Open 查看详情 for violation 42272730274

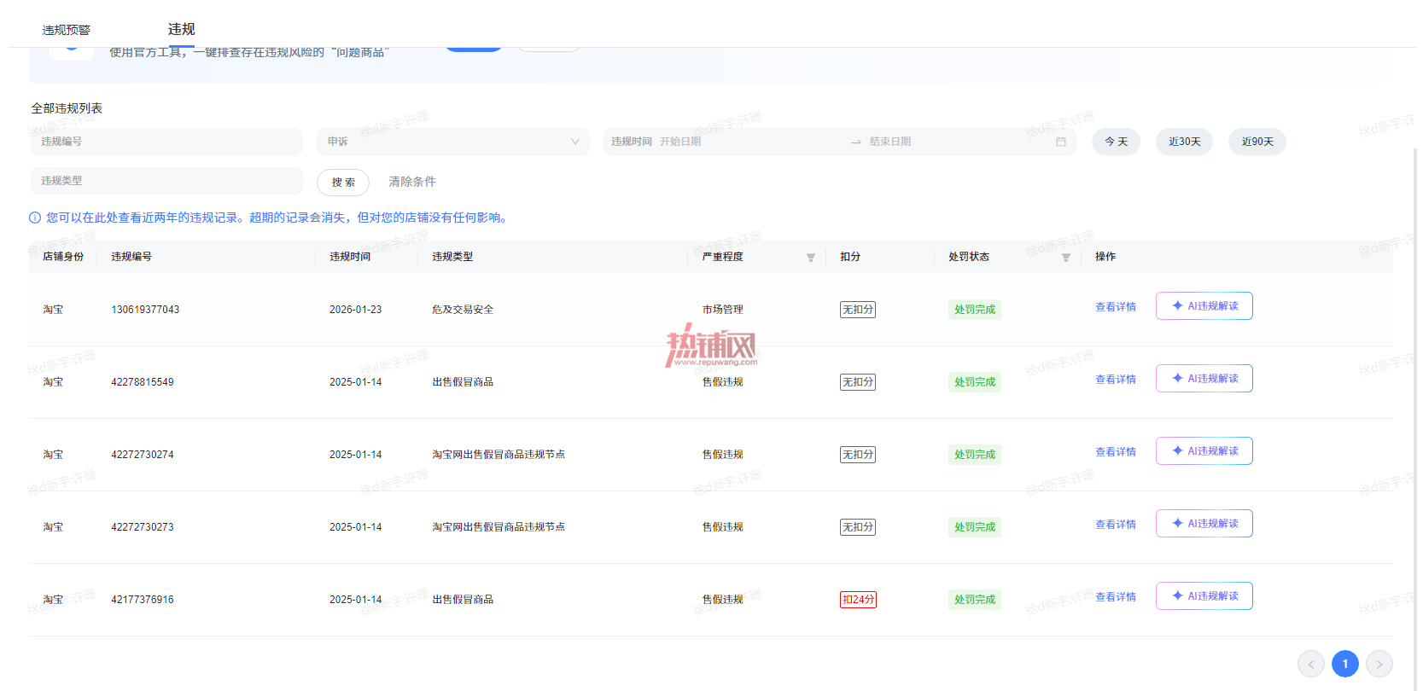[1116, 452]
